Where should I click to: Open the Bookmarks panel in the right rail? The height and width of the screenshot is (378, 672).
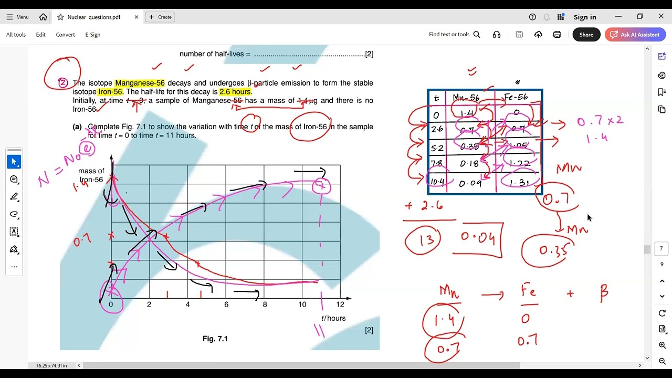661,92
